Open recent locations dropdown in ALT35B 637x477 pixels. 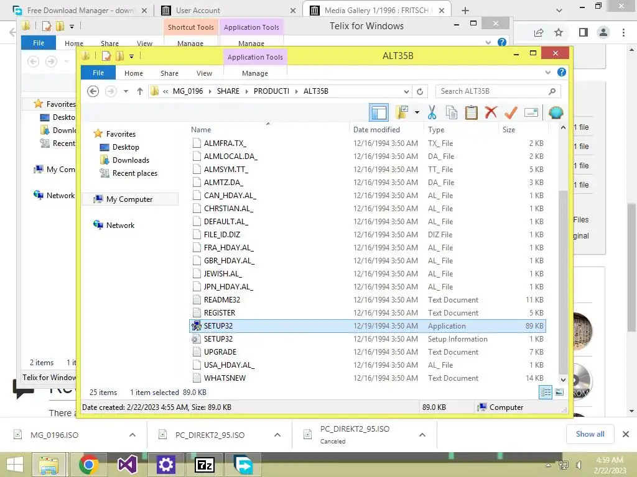click(126, 91)
